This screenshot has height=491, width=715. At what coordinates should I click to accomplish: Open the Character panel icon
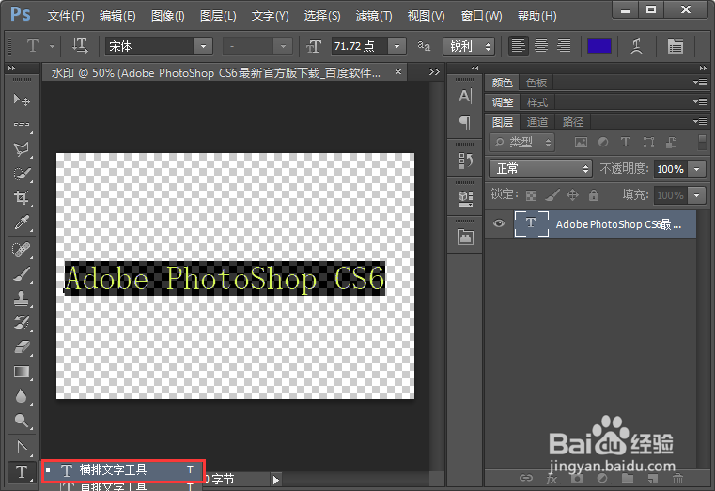point(465,96)
